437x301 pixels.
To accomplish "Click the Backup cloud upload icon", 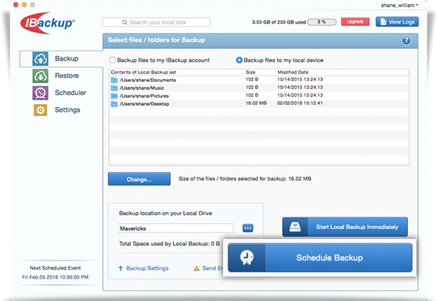I will click(x=41, y=59).
